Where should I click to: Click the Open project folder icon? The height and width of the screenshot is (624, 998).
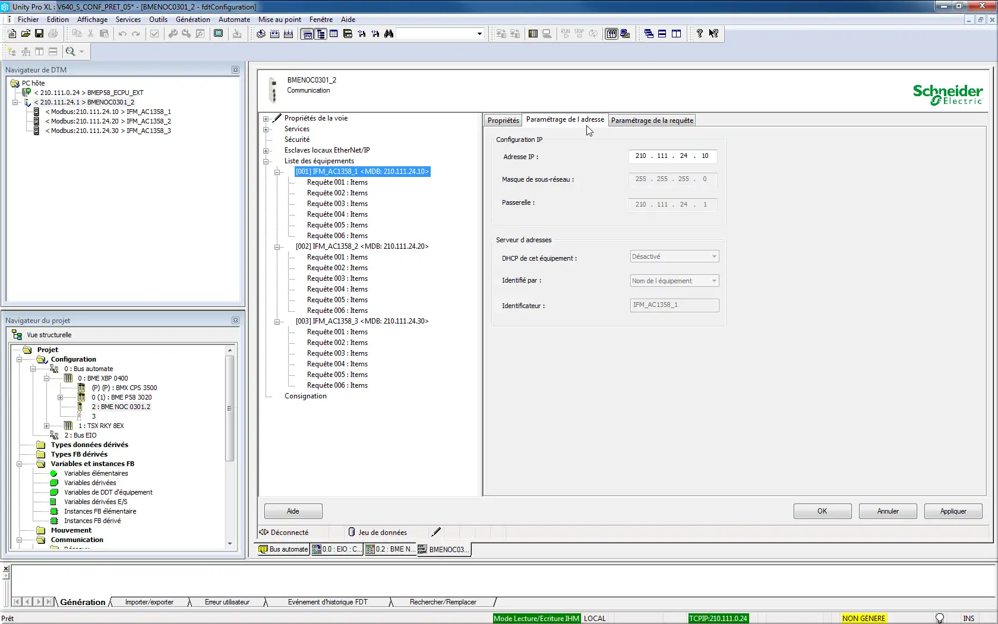point(26,34)
